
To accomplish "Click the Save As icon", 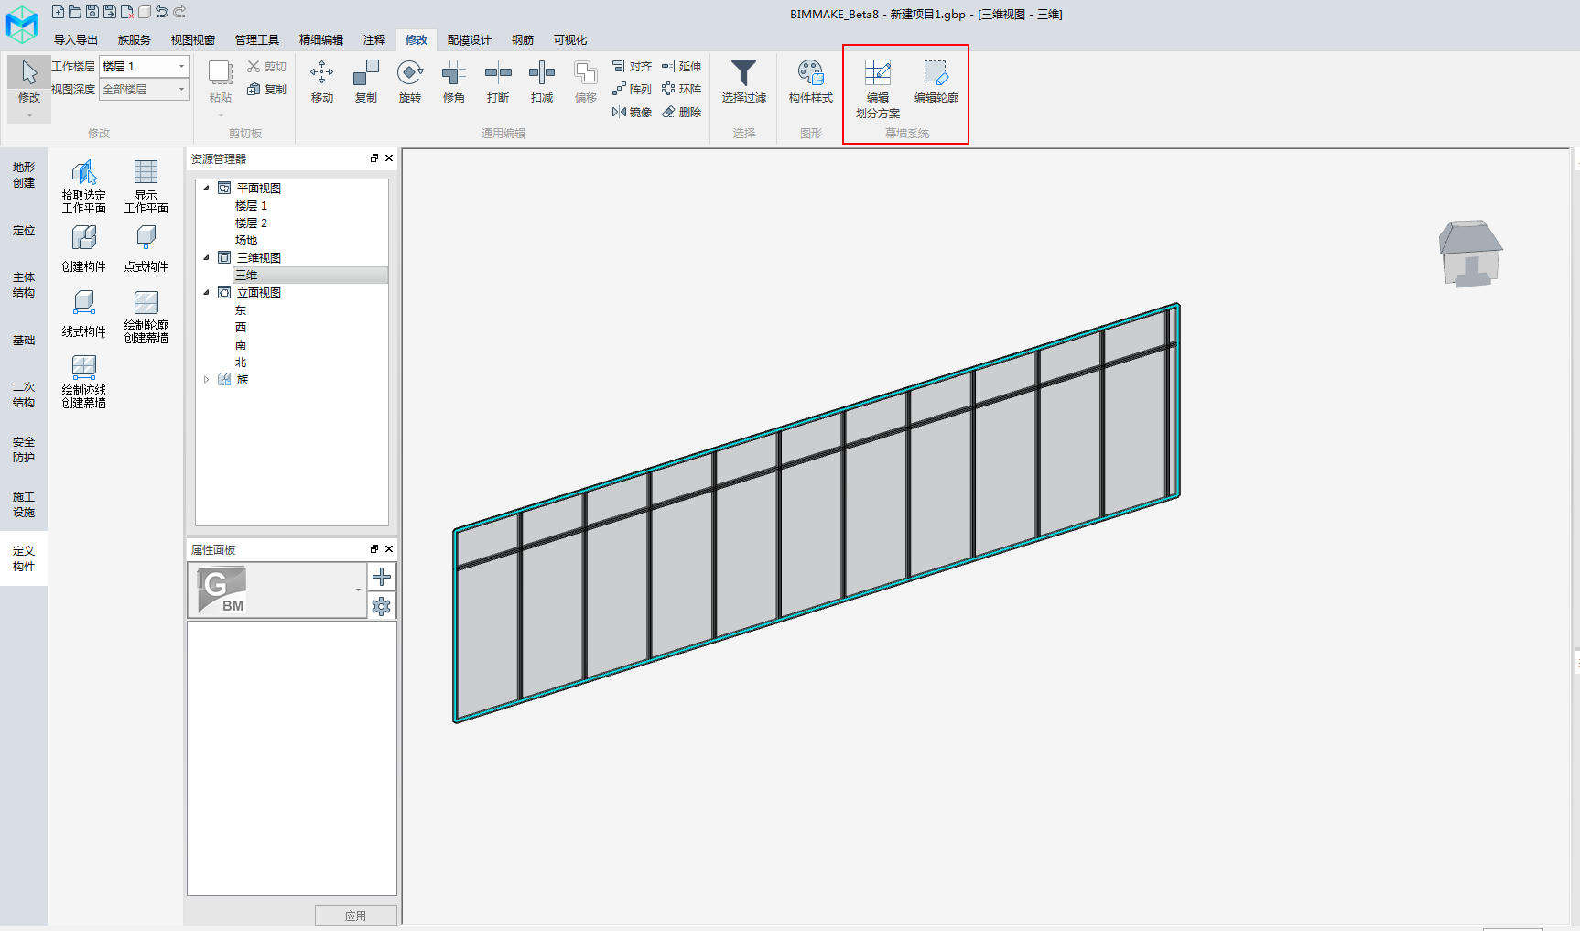I will (110, 12).
